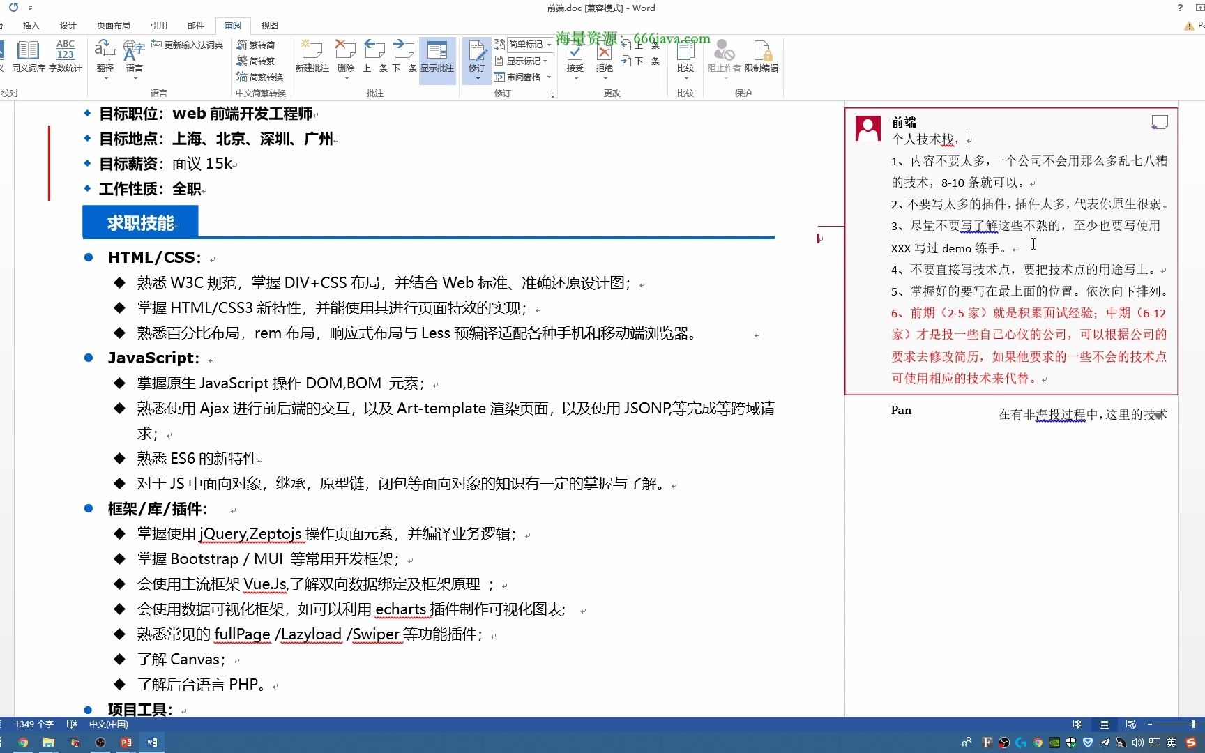
Task: Expand Show Markup (显示标记) menu
Action: tap(521, 61)
